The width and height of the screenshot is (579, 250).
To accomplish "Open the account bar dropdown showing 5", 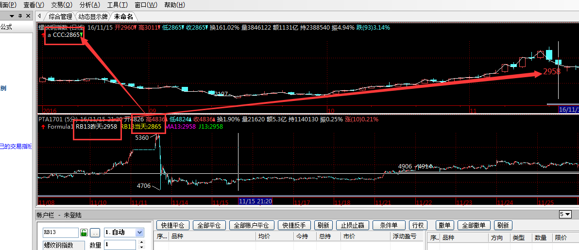I will [x=565, y=214].
